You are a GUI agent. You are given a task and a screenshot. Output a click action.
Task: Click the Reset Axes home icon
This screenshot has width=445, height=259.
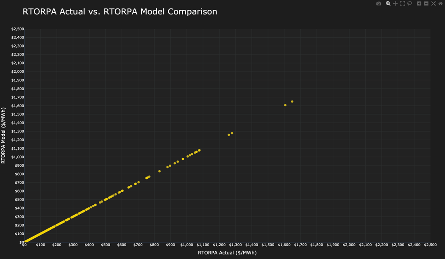(x=440, y=3)
